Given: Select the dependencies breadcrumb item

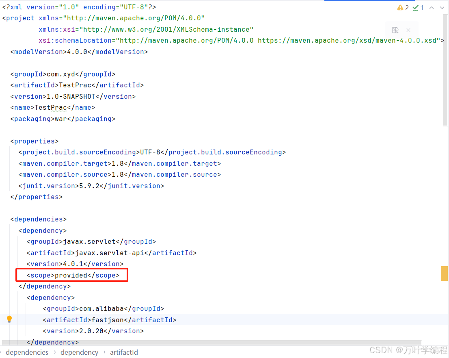Looking at the screenshot, I should click(27, 352).
